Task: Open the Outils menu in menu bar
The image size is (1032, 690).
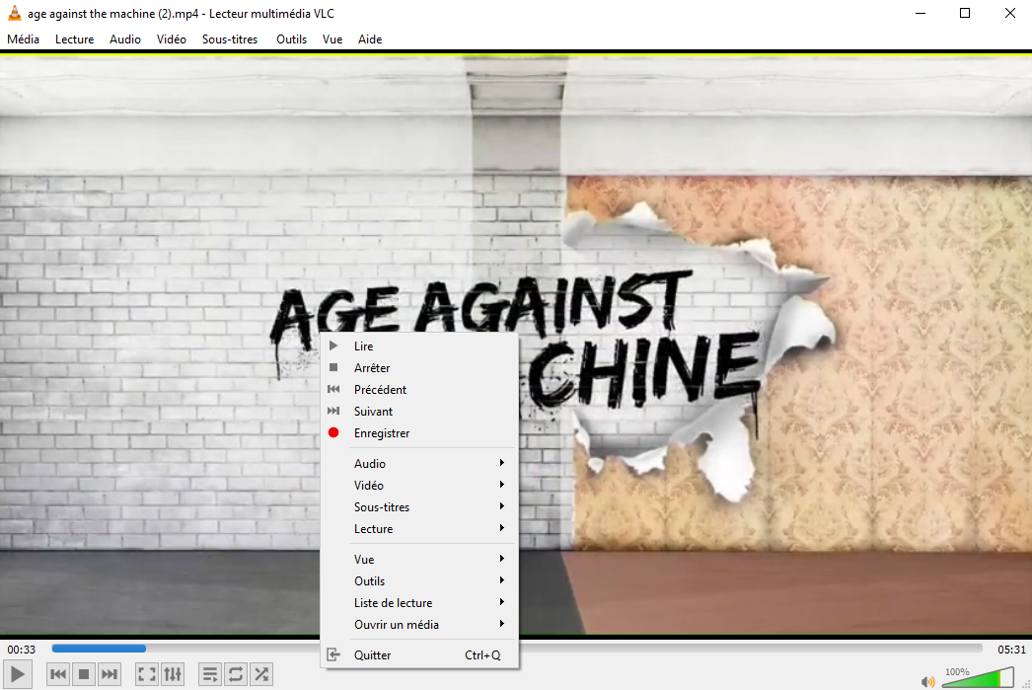Action: tap(291, 39)
